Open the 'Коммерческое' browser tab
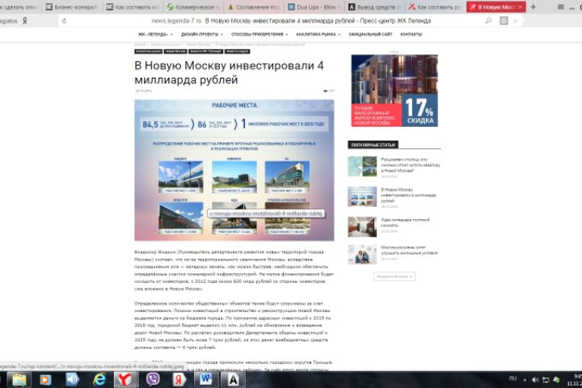Viewport: 582px width, 388px height. tap(192, 7)
